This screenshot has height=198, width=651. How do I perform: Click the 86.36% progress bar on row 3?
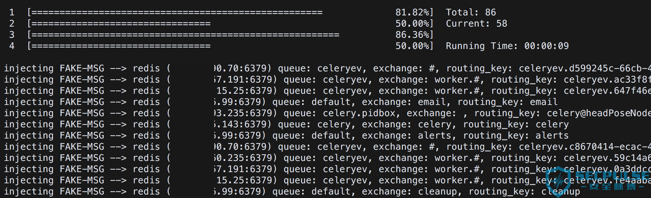click(230, 35)
